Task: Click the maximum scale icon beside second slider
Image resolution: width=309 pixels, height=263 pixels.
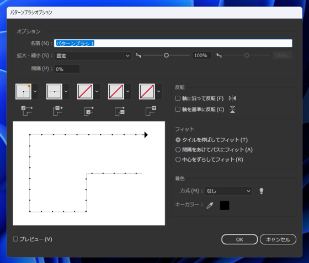Action: (219, 56)
